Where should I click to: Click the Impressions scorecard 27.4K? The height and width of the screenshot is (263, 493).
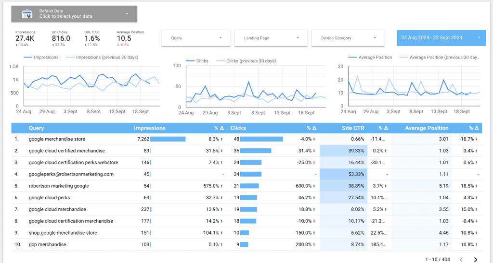[x=25, y=38]
